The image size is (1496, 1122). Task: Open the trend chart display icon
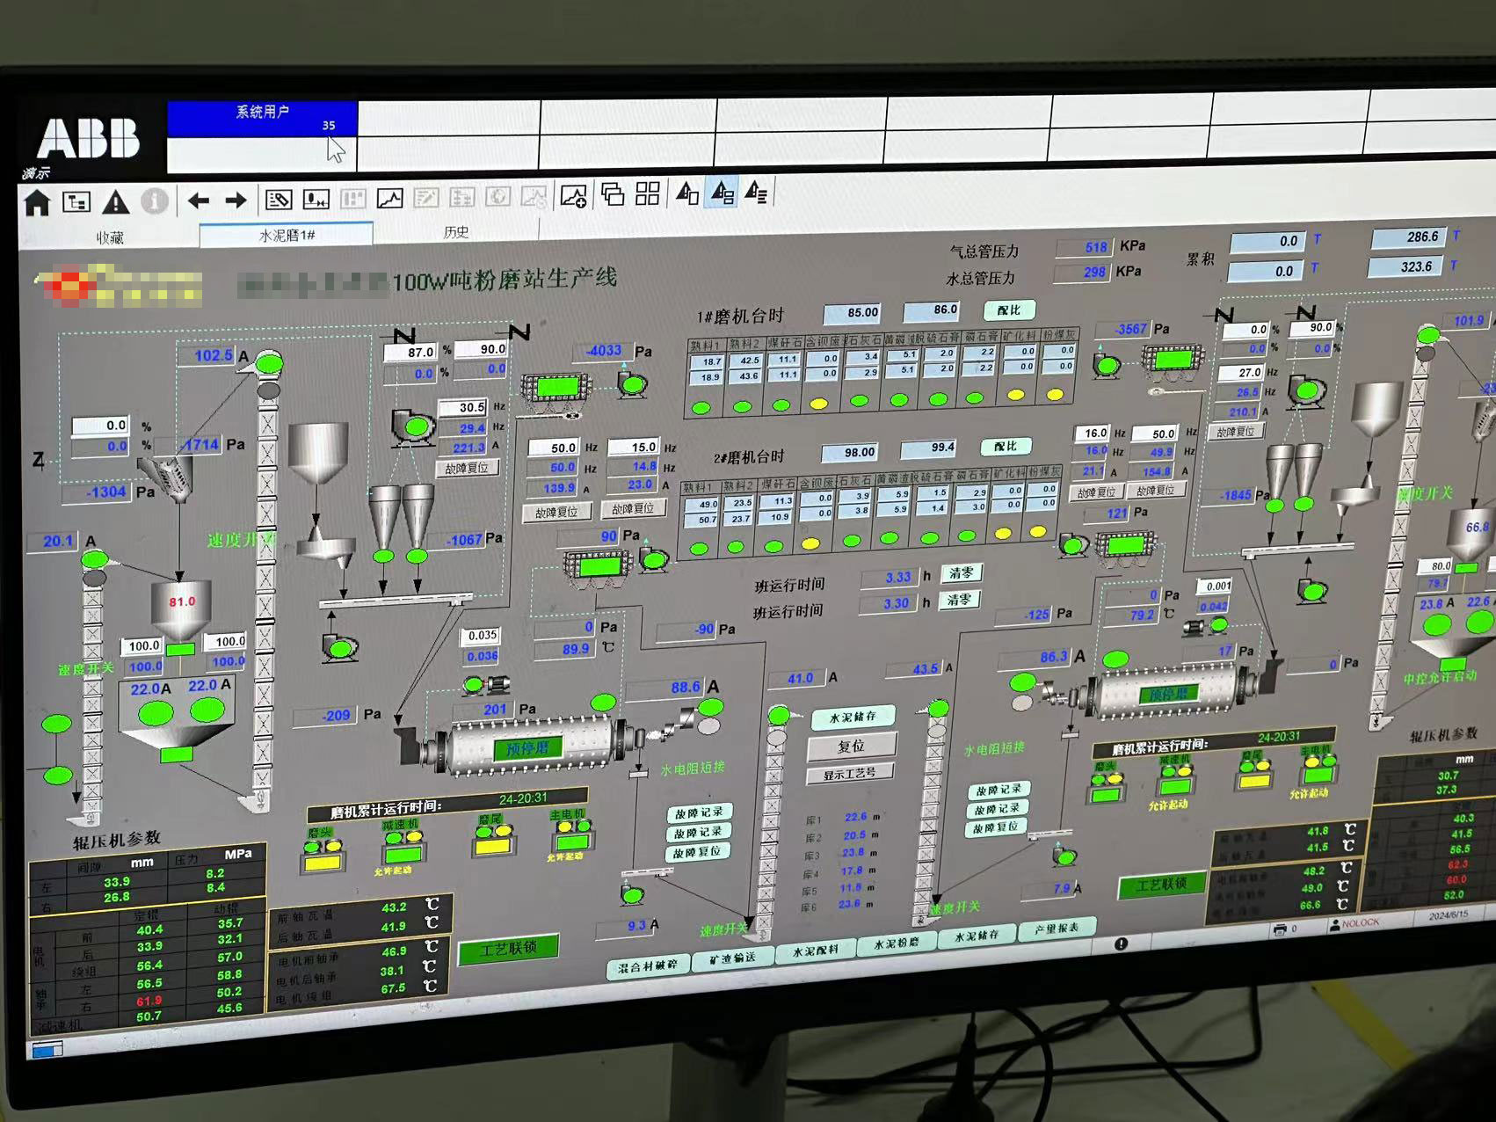coord(389,199)
